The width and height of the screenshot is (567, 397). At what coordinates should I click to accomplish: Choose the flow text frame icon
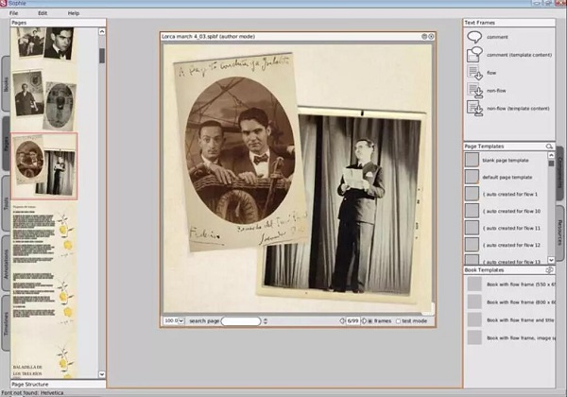pos(474,73)
